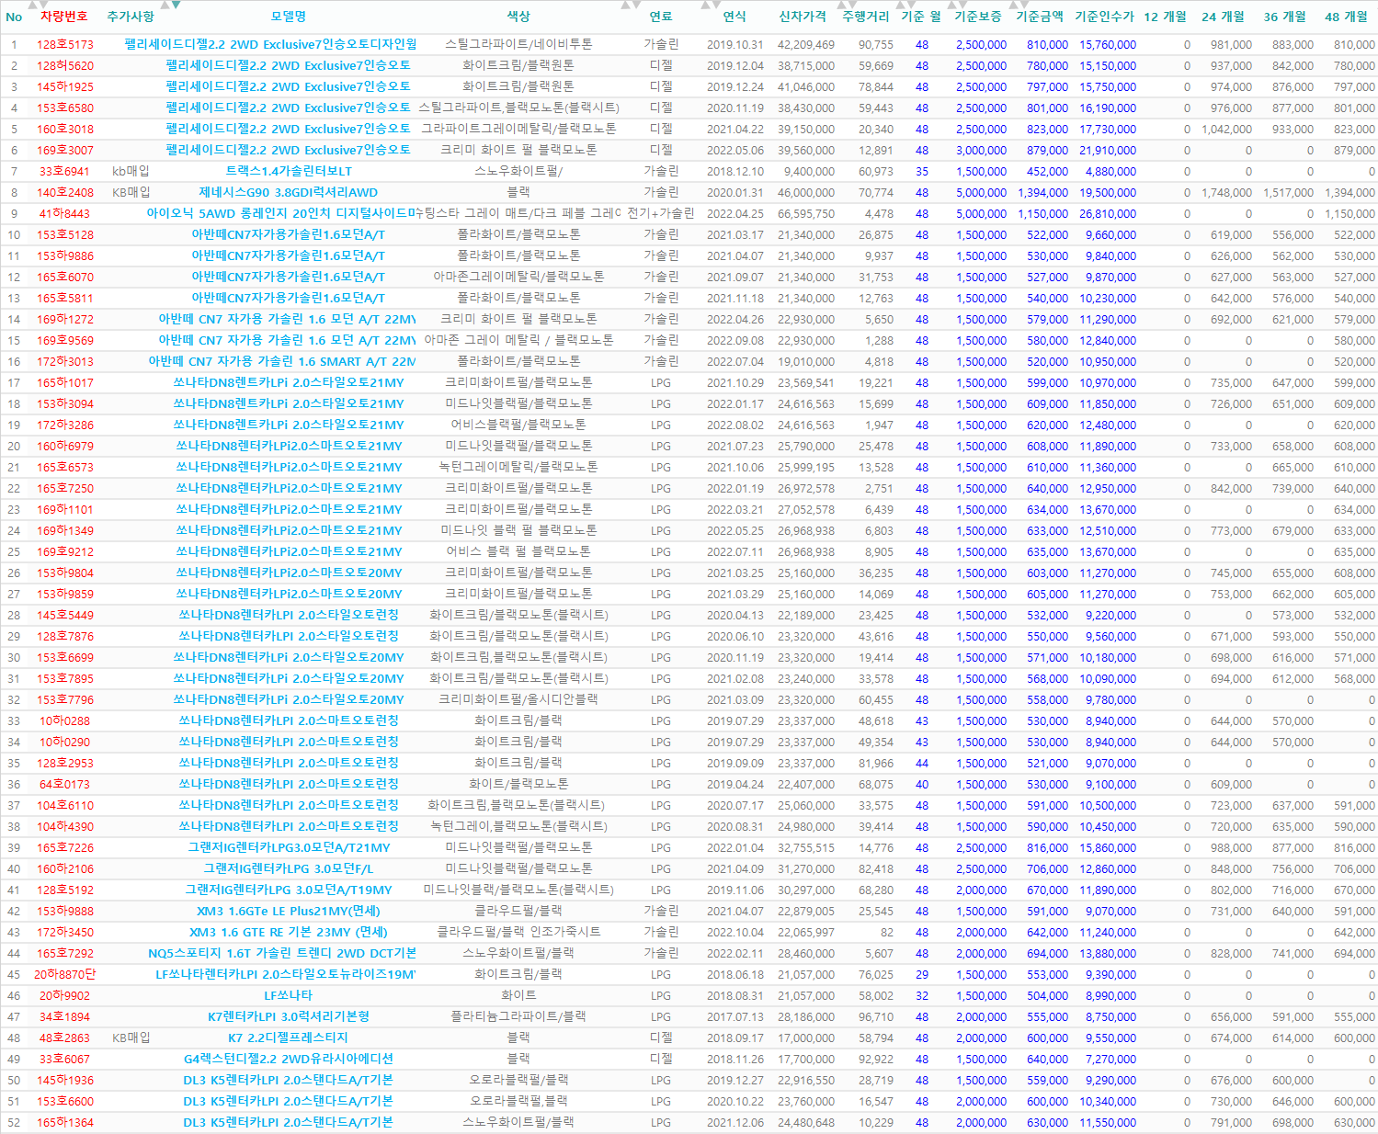
Task: Click the 기준인수가 value 26,810,000
Action: [1108, 213]
